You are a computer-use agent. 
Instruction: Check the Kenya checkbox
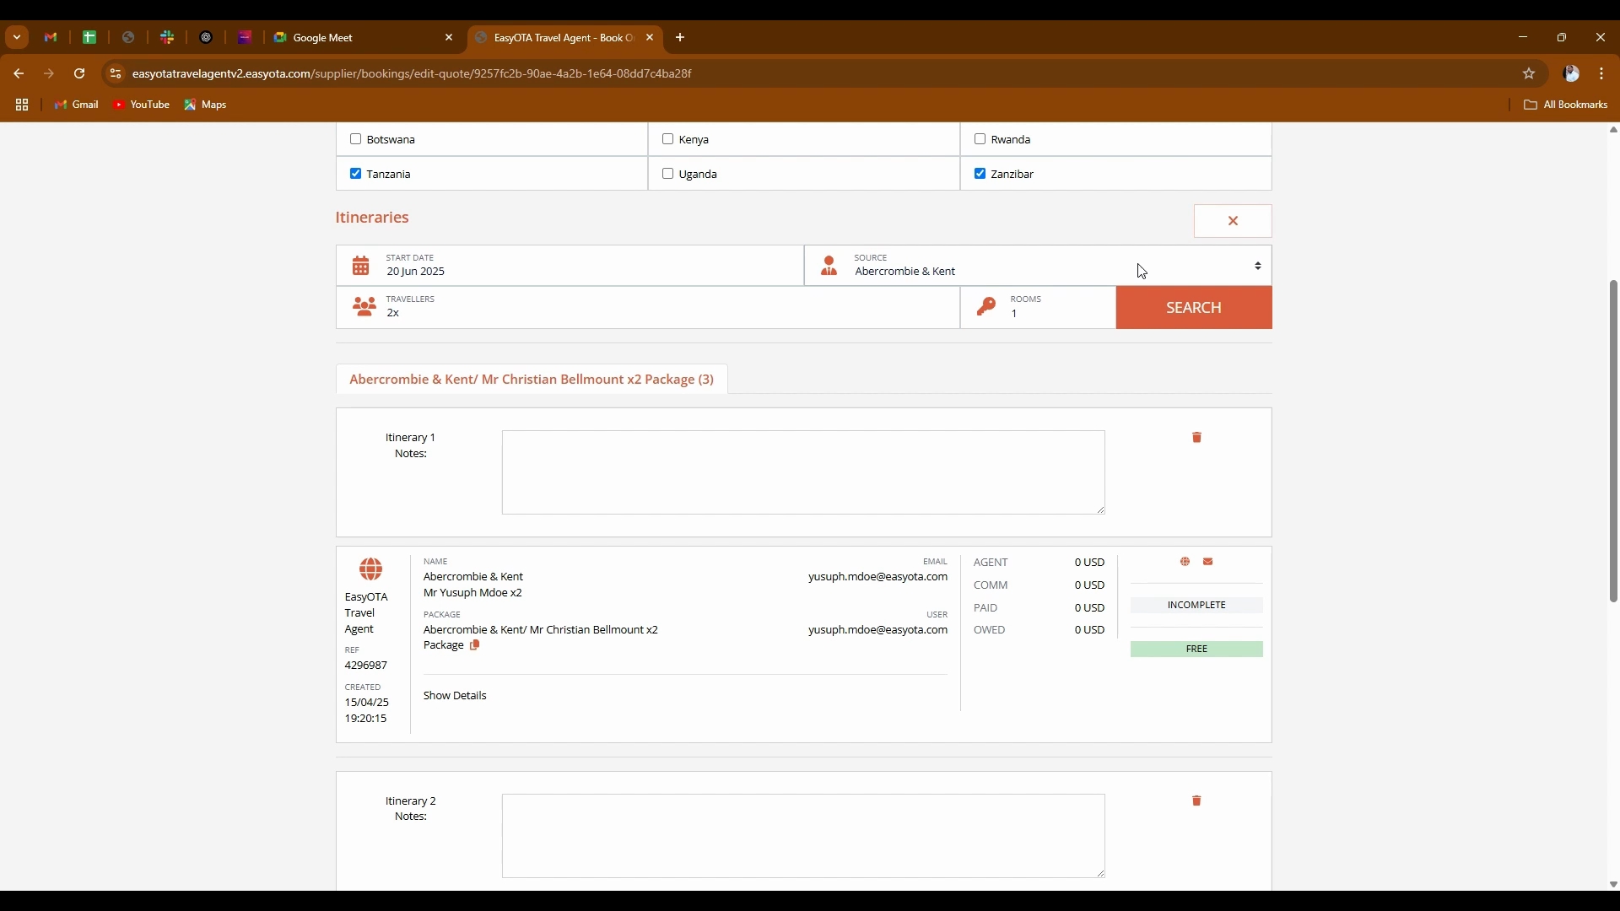click(667, 139)
